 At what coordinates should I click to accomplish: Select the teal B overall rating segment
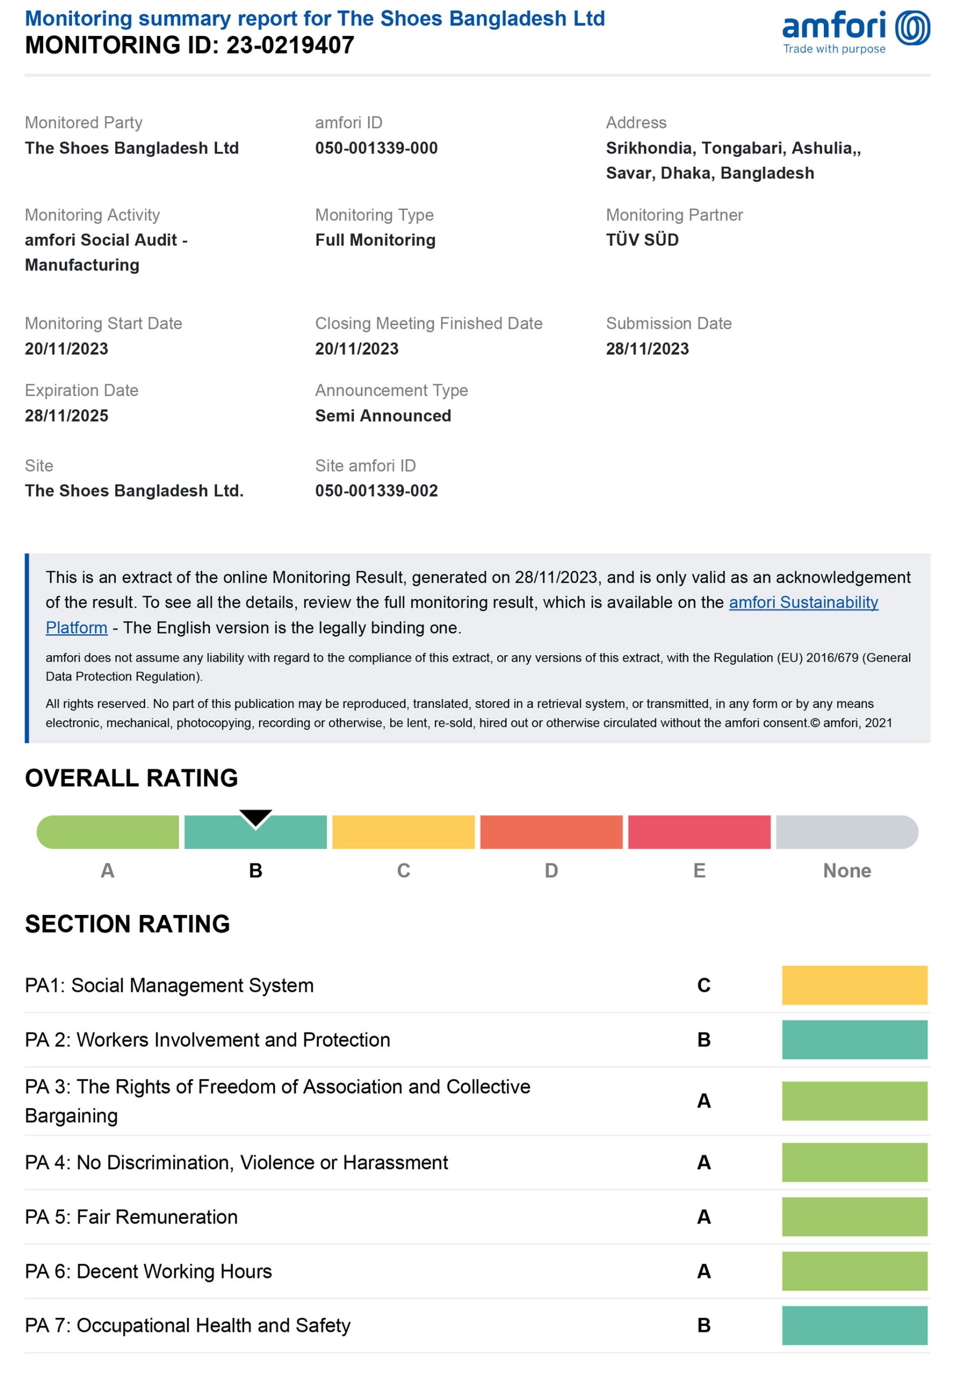(x=255, y=832)
